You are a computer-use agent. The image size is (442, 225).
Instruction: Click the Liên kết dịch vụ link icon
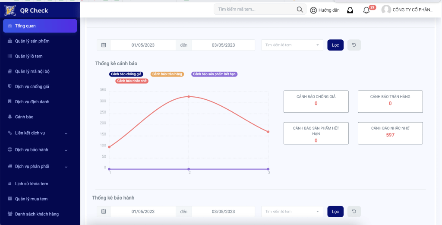click(10, 133)
